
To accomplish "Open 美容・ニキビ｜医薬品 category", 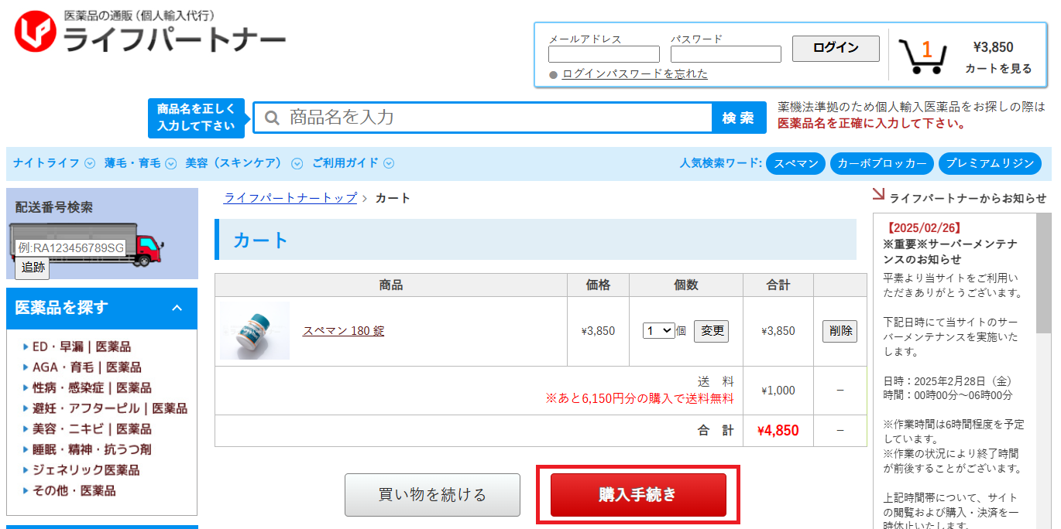I will pyautogui.click(x=91, y=429).
